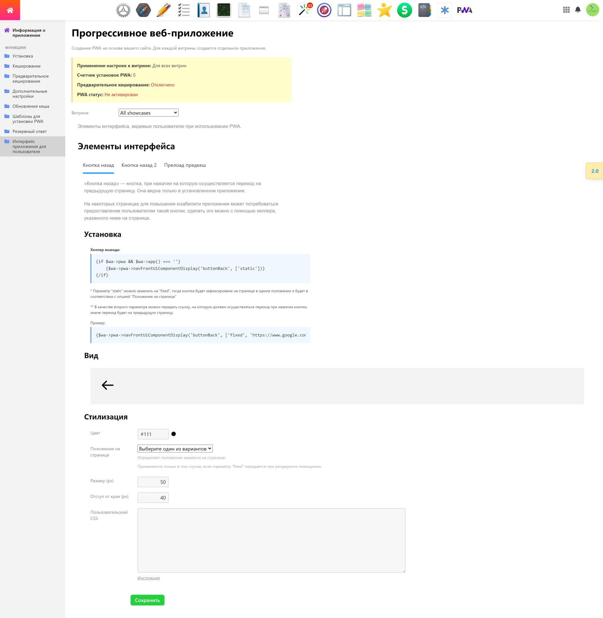Open the pencil app icon
This screenshot has width=603, height=618.
pyautogui.click(x=163, y=10)
